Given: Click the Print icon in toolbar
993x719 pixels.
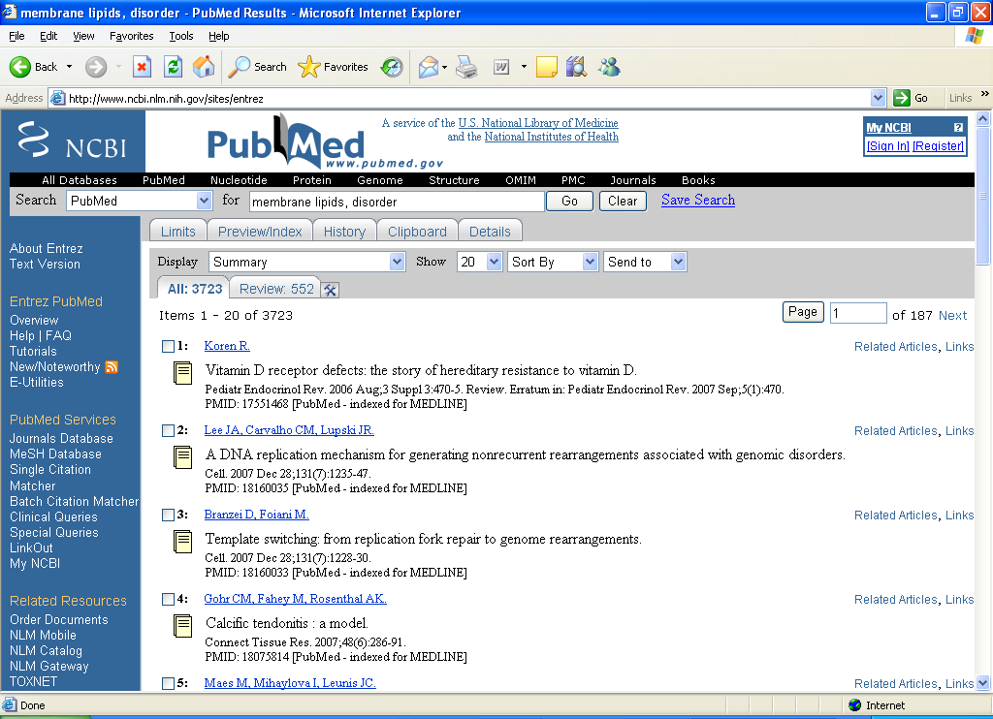Looking at the screenshot, I should pos(466,67).
